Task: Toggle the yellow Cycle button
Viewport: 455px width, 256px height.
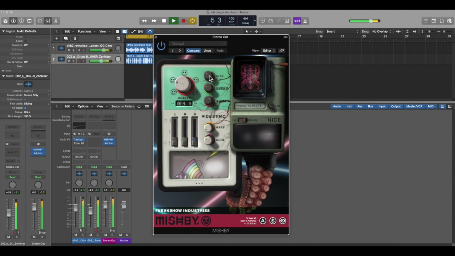Action: tap(192, 21)
